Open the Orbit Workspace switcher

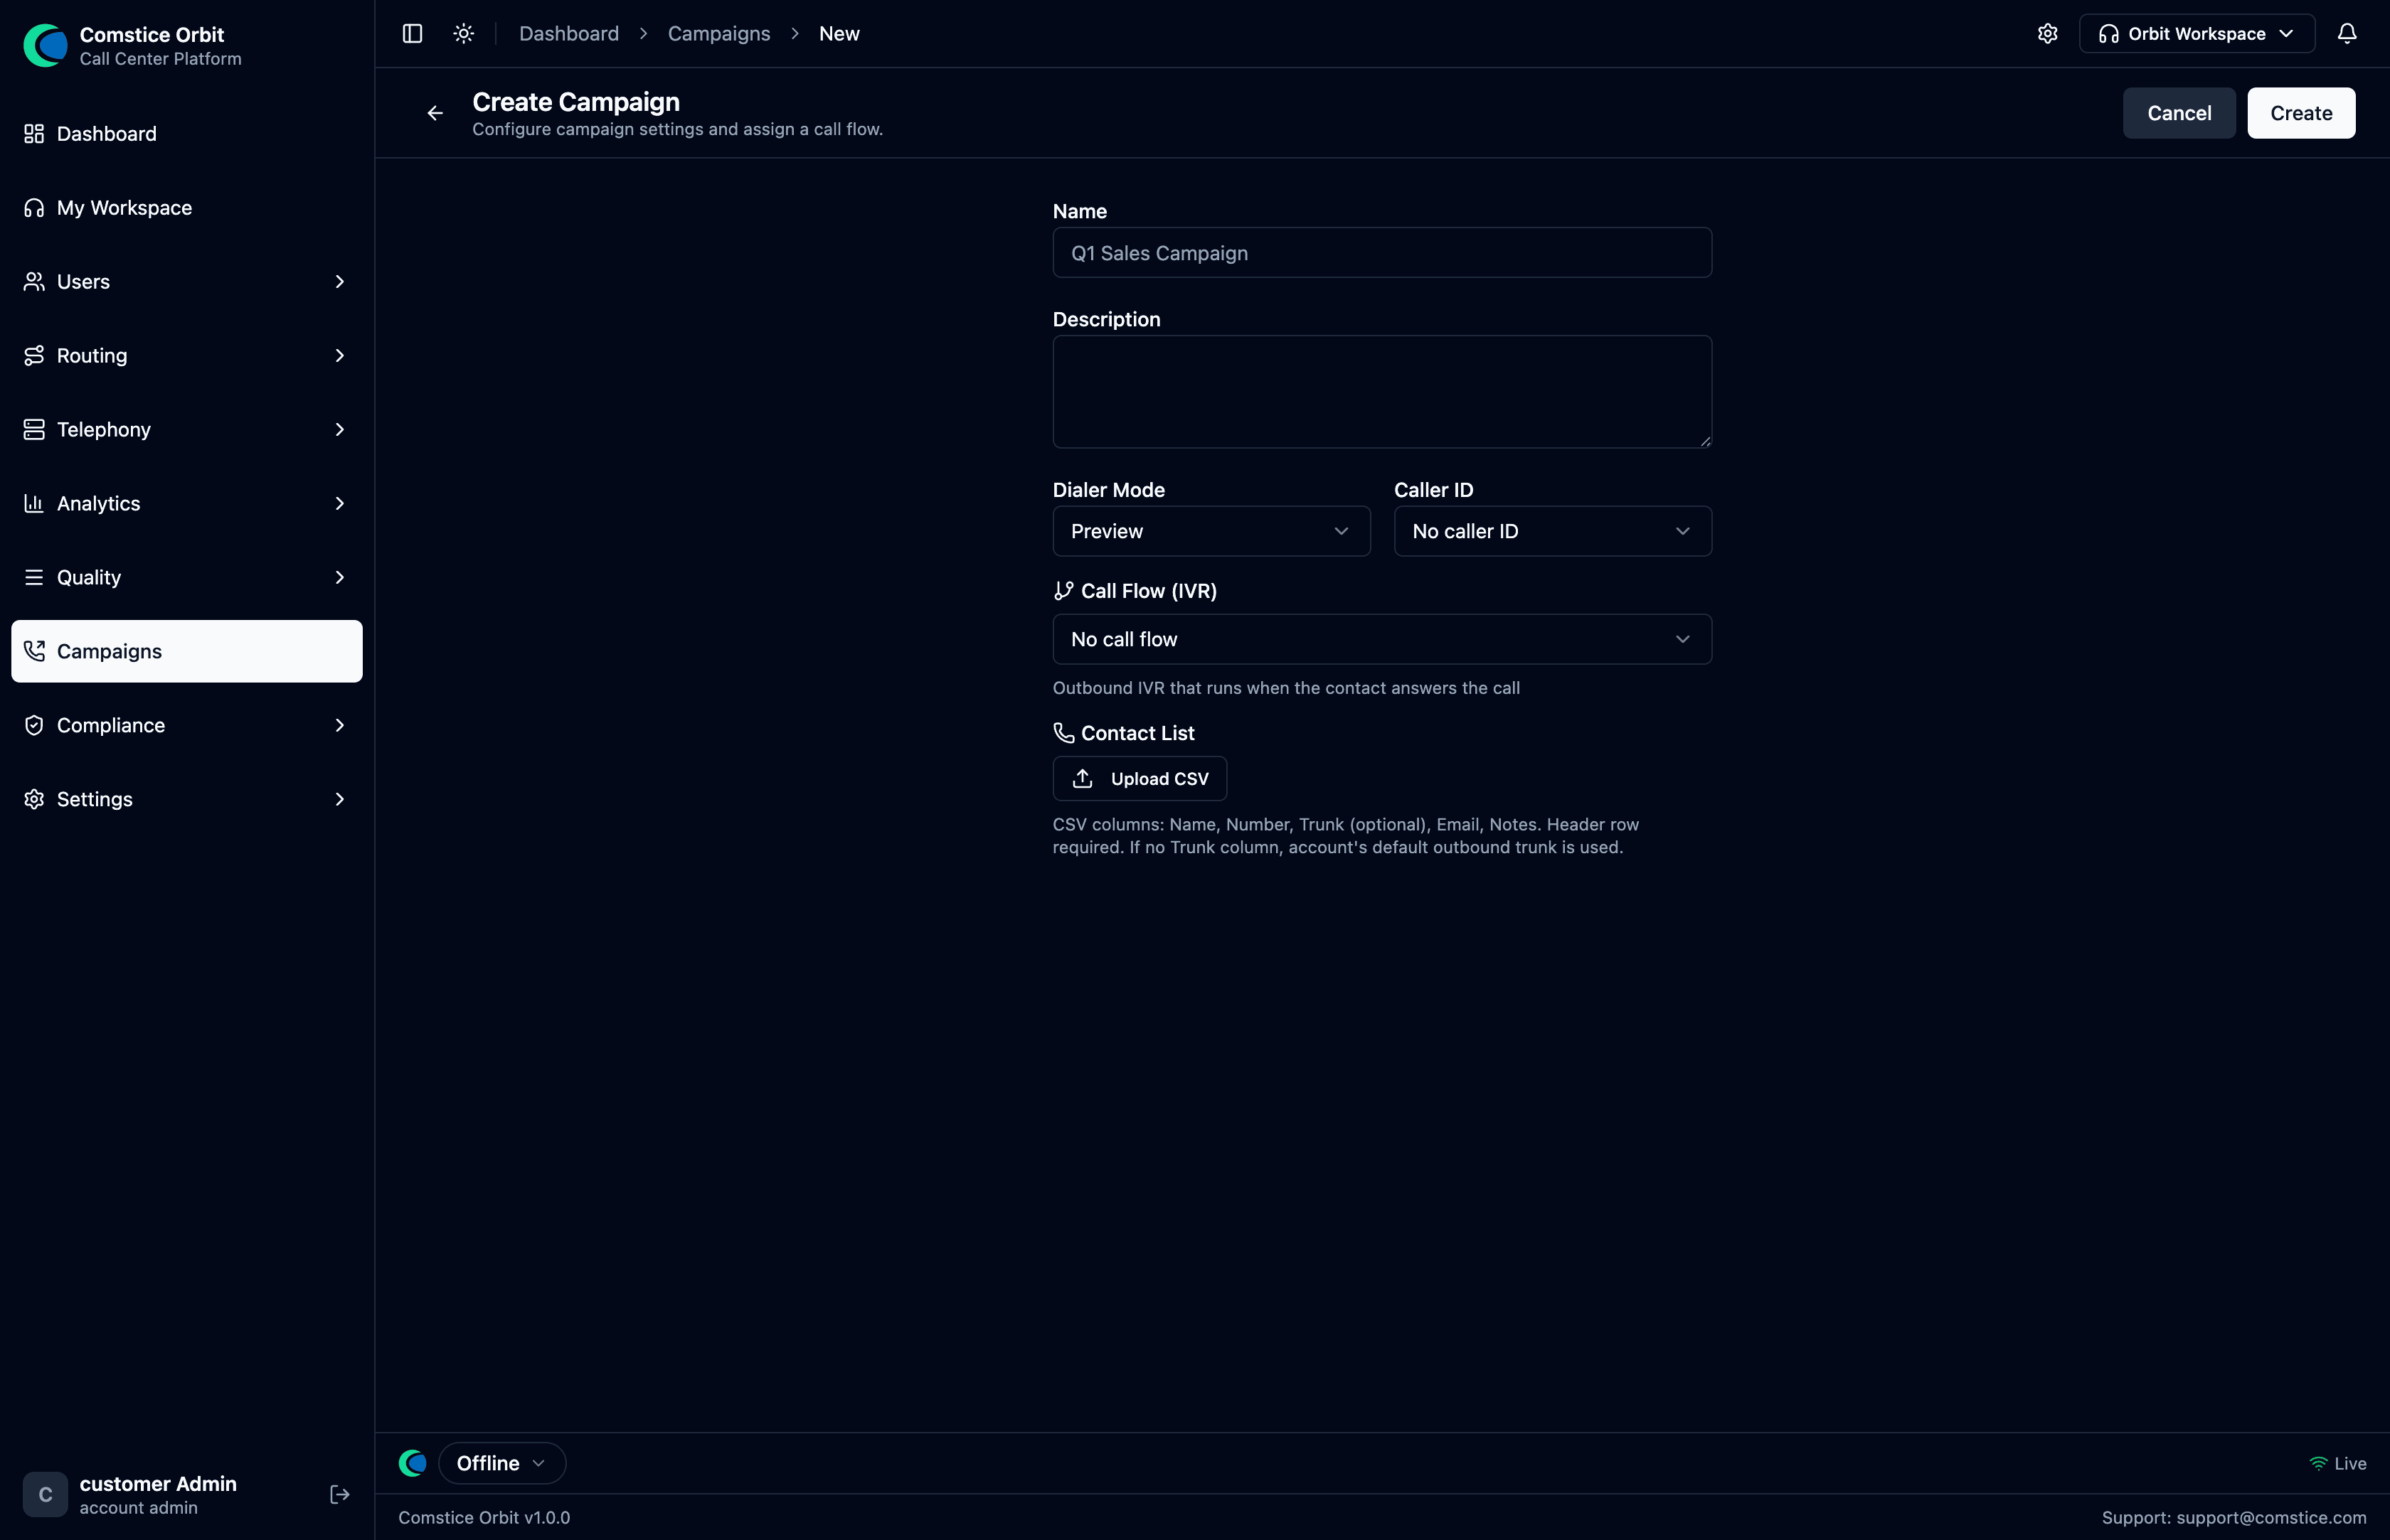tap(2197, 34)
